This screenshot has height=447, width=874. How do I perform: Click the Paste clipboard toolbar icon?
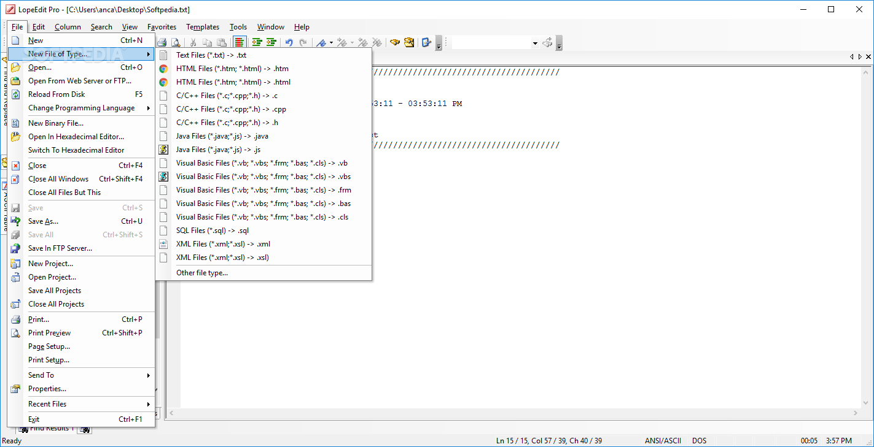pyautogui.click(x=221, y=42)
